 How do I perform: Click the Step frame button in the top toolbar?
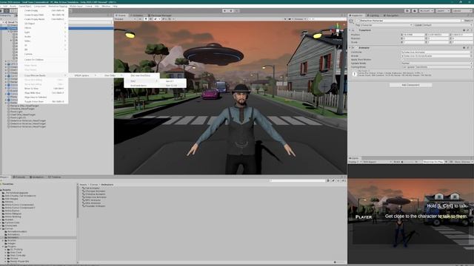pos(237,10)
